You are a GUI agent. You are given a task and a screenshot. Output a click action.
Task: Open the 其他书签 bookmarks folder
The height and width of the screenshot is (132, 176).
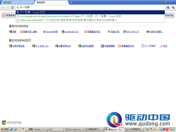[169, 15]
